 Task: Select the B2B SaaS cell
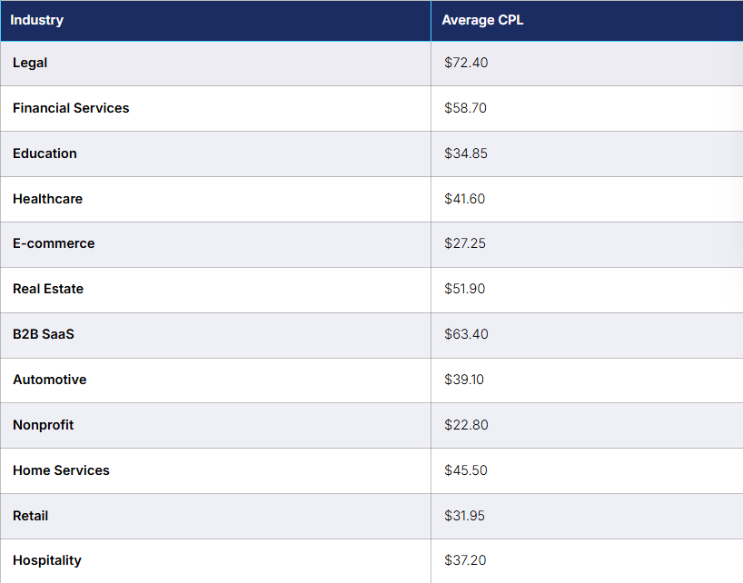pos(215,334)
